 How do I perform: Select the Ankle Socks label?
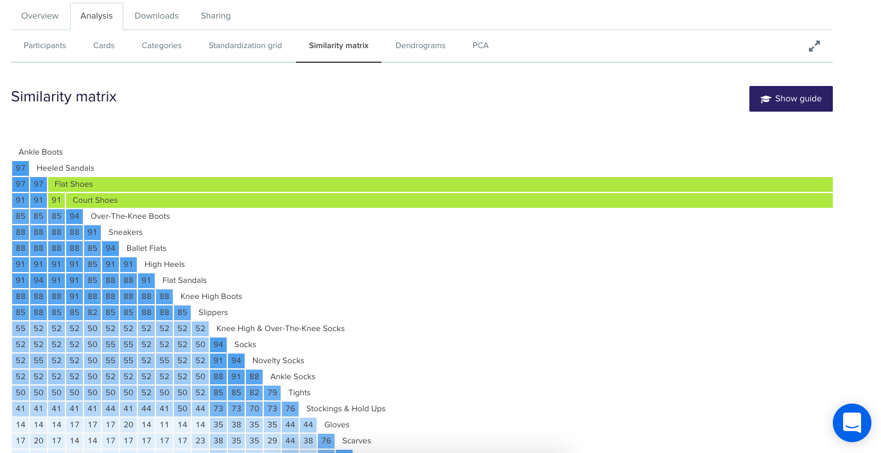click(293, 377)
